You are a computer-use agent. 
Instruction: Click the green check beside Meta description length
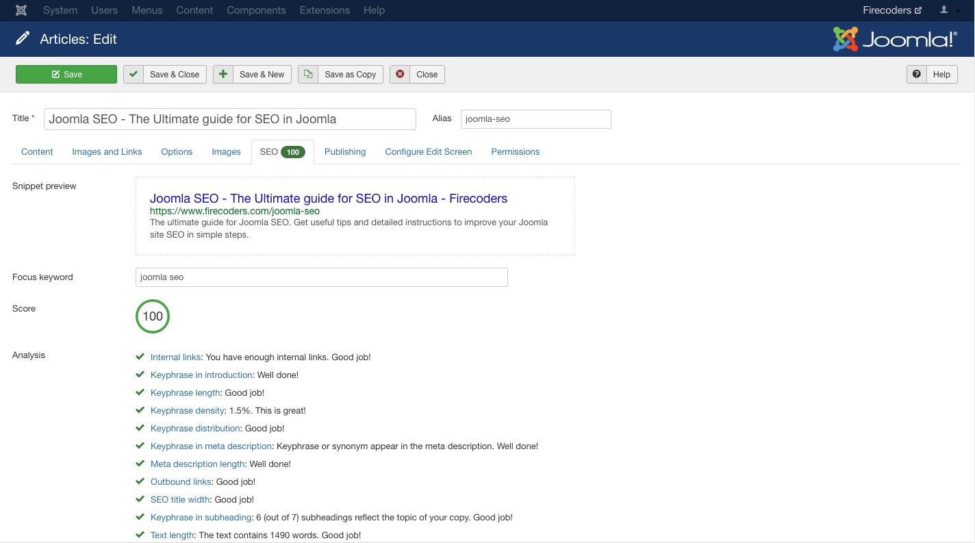(140, 464)
